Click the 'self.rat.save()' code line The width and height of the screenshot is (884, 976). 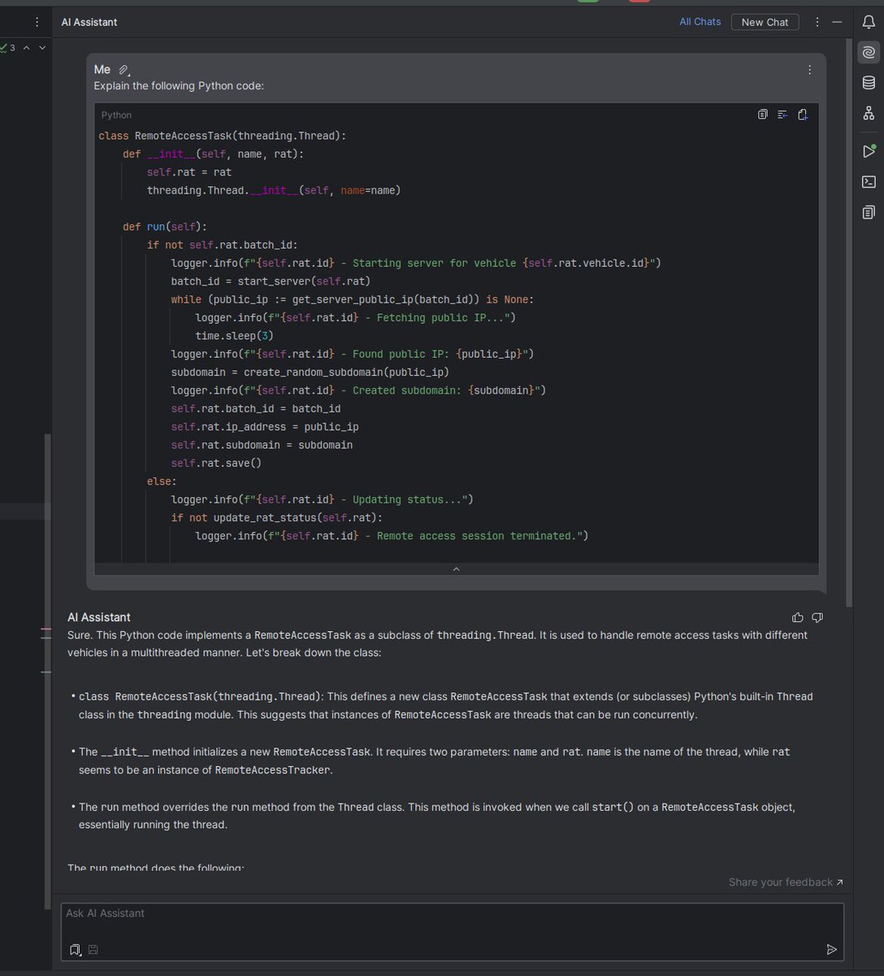click(216, 463)
